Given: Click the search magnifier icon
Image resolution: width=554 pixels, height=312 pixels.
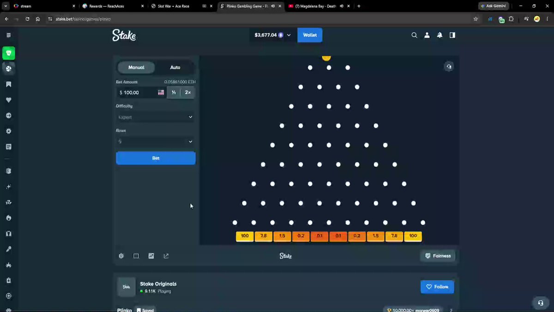Looking at the screenshot, I should [x=414, y=35].
